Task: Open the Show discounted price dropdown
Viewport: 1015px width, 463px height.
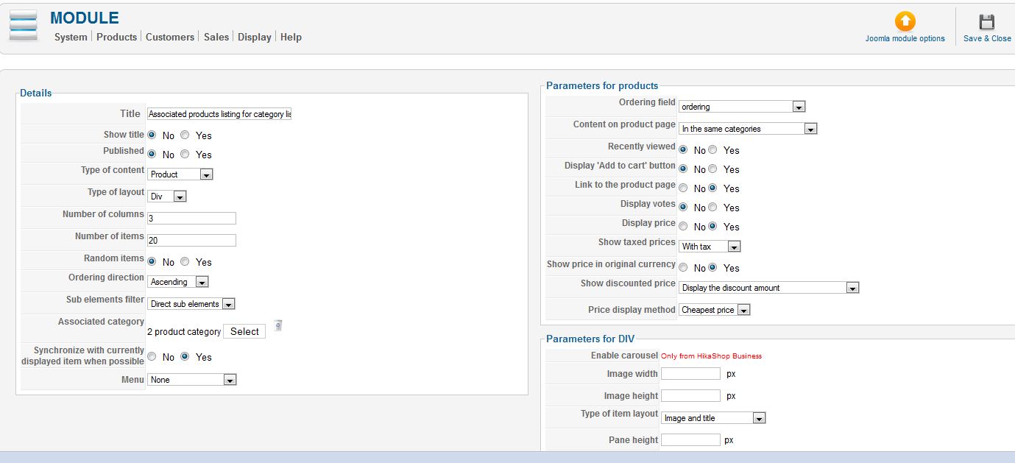Action: (x=769, y=288)
